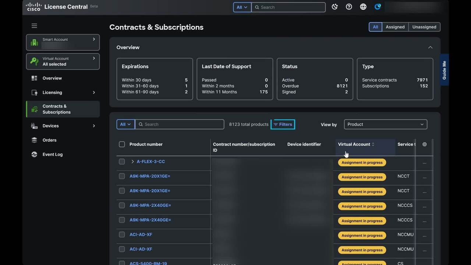Tick checkbox for first ACI-AD-XF row
This screenshot has width=471, height=265.
point(122,234)
